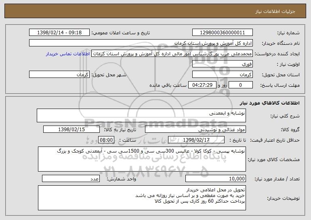Click the تعداد / مقدار مورد نیاز label

[277, 179]
